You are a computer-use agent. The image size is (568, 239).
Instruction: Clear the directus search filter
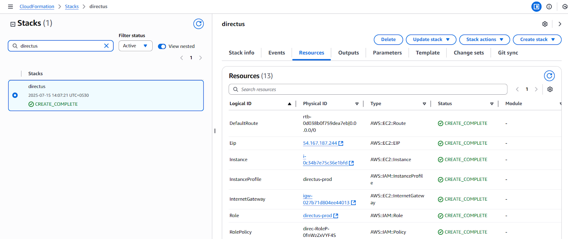(x=106, y=46)
